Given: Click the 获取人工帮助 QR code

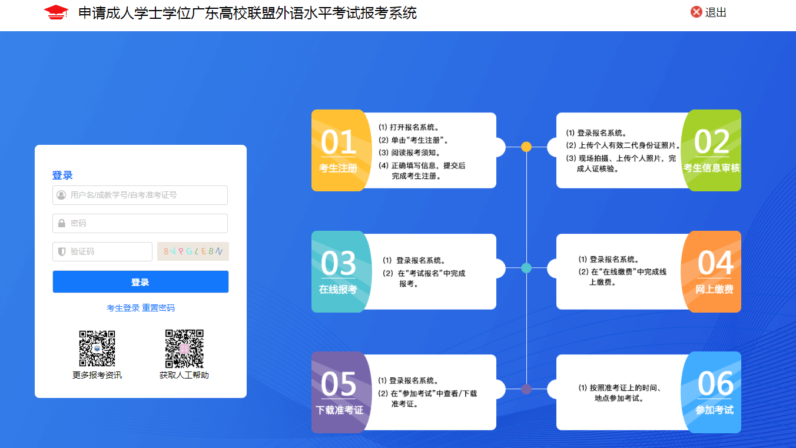Looking at the screenshot, I should (x=184, y=348).
